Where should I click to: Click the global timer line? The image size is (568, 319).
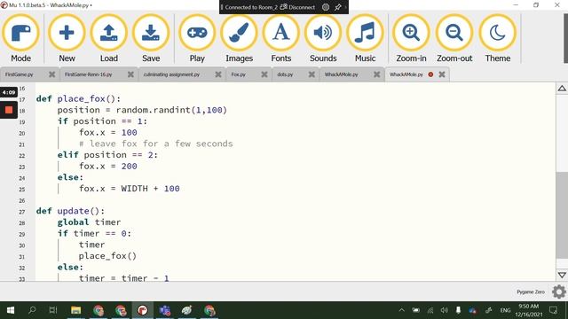(x=89, y=222)
